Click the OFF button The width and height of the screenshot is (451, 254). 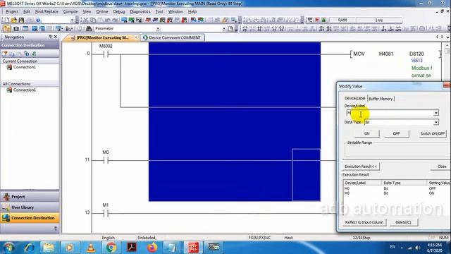(x=396, y=133)
